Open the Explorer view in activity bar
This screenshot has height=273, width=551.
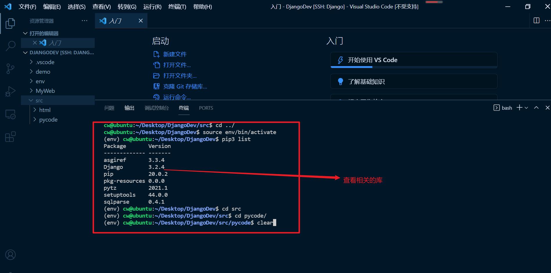tap(10, 23)
